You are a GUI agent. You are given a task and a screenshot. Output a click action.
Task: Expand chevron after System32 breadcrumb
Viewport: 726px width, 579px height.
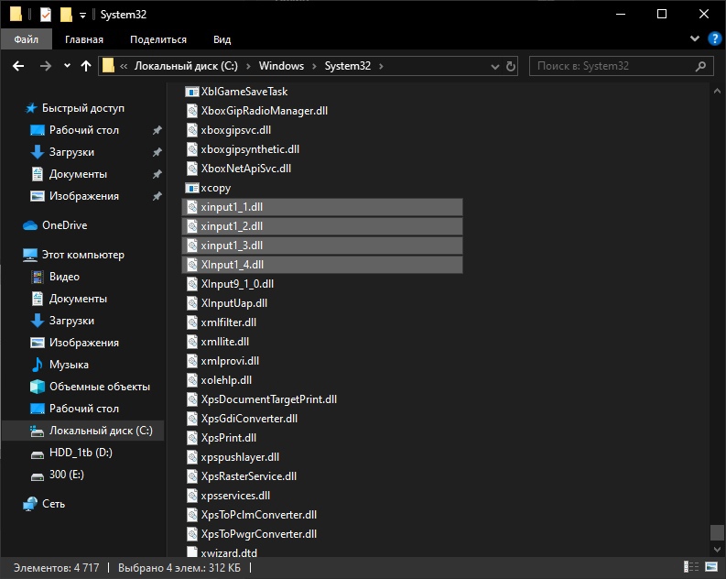pyautogui.click(x=381, y=67)
